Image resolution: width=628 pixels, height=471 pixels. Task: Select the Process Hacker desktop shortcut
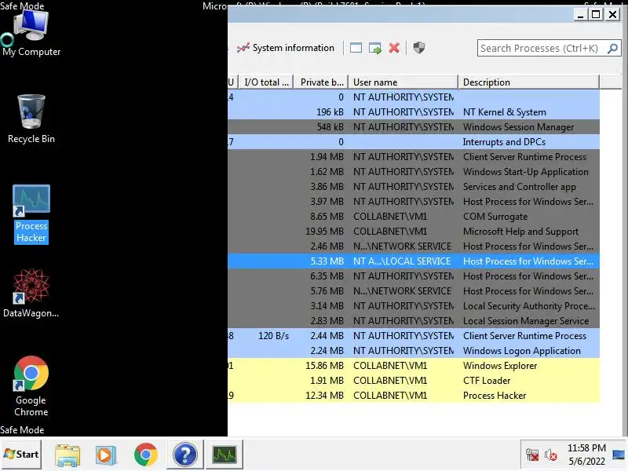31,214
